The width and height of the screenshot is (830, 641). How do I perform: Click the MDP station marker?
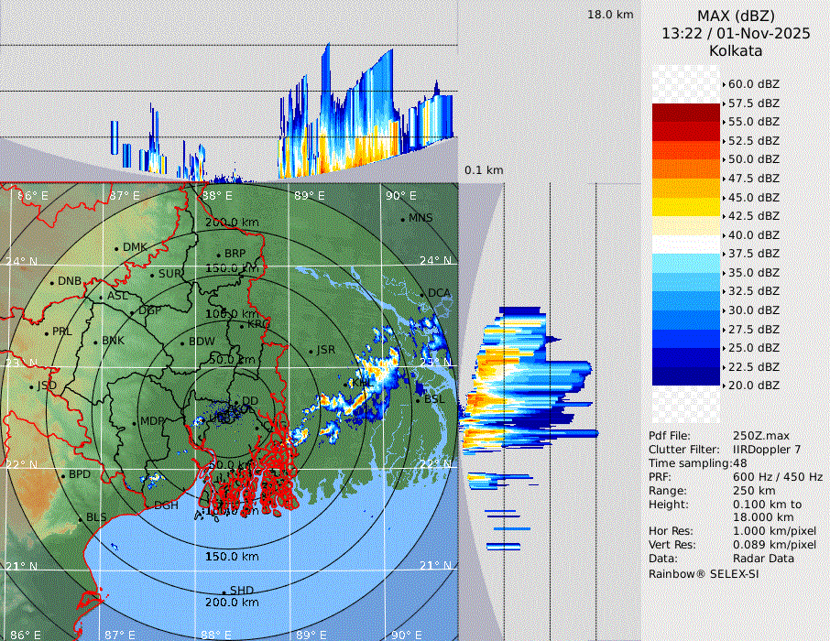tap(135, 422)
